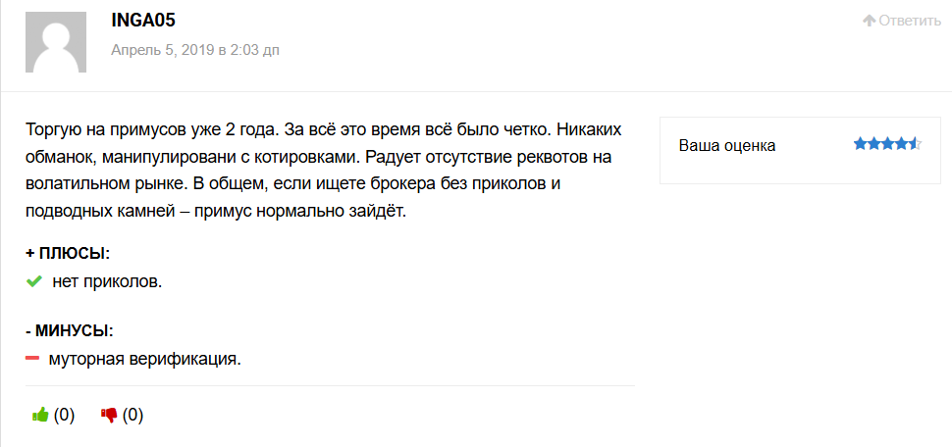
Task: Click the green checkmark beside 'нет приколов'
Action: coord(34,282)
